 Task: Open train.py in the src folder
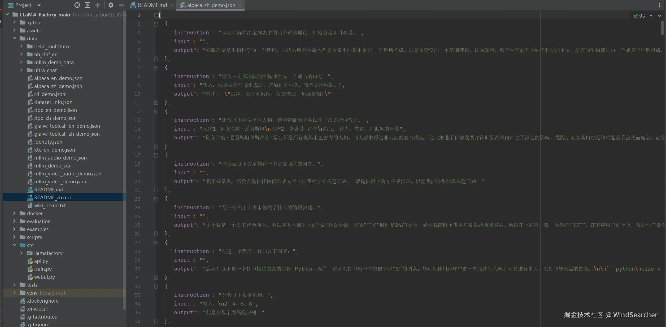tap(43, 269)
